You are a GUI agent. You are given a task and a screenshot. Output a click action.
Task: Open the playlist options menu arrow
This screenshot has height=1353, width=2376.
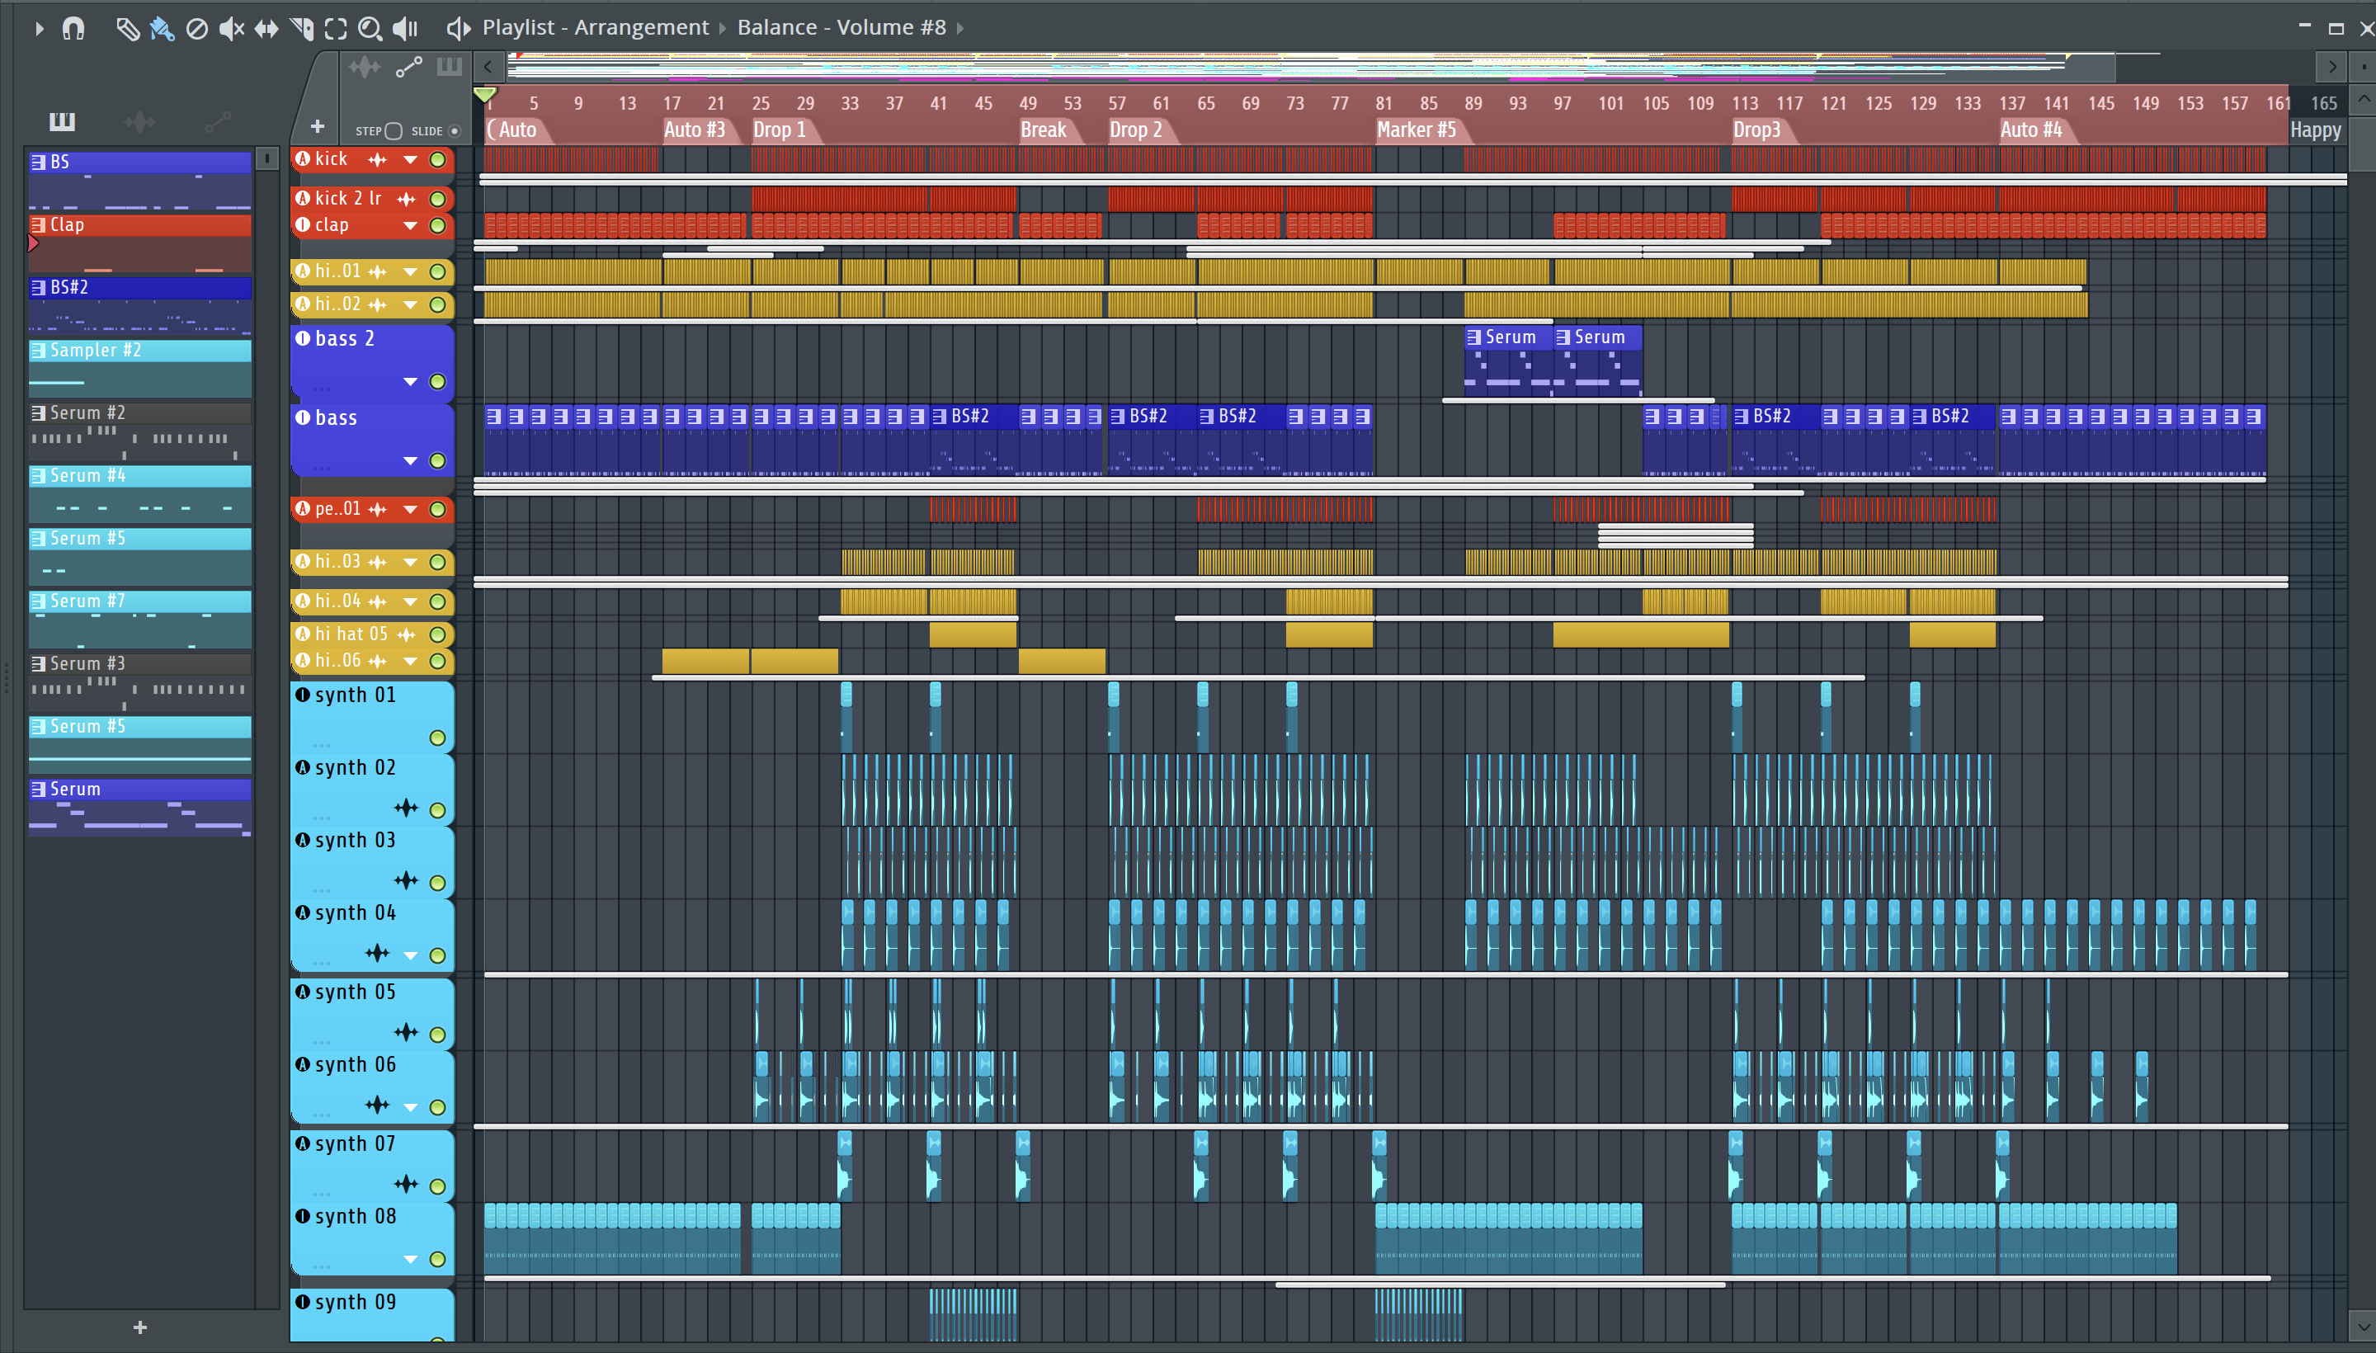(x=38, y=29)
